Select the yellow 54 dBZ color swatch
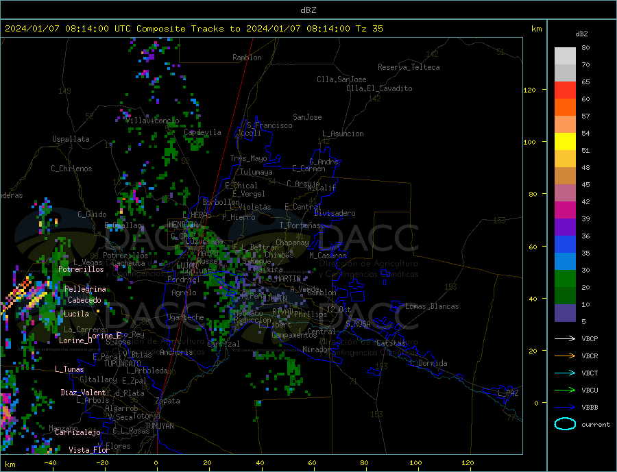The image size is (617, 472). (x=565, y=142)
